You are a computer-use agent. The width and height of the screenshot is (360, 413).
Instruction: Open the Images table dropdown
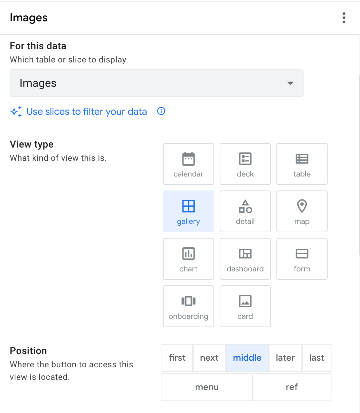(157, 83)
